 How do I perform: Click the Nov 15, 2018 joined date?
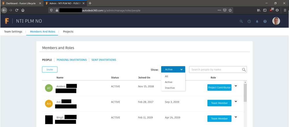pos(146,86)
